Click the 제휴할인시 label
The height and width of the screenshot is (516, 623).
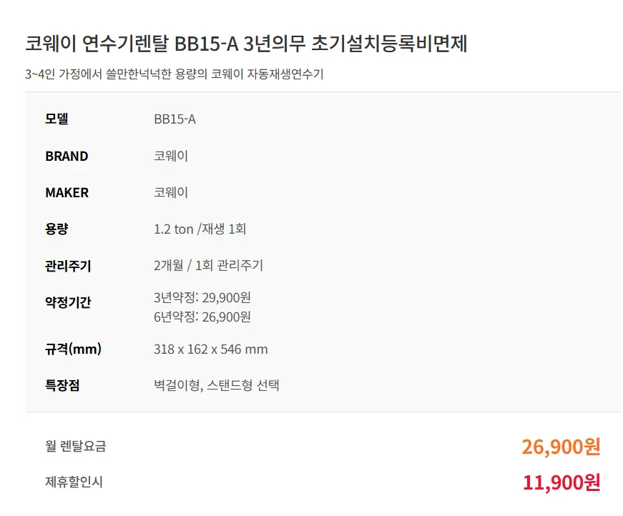(x=74, y=482)
